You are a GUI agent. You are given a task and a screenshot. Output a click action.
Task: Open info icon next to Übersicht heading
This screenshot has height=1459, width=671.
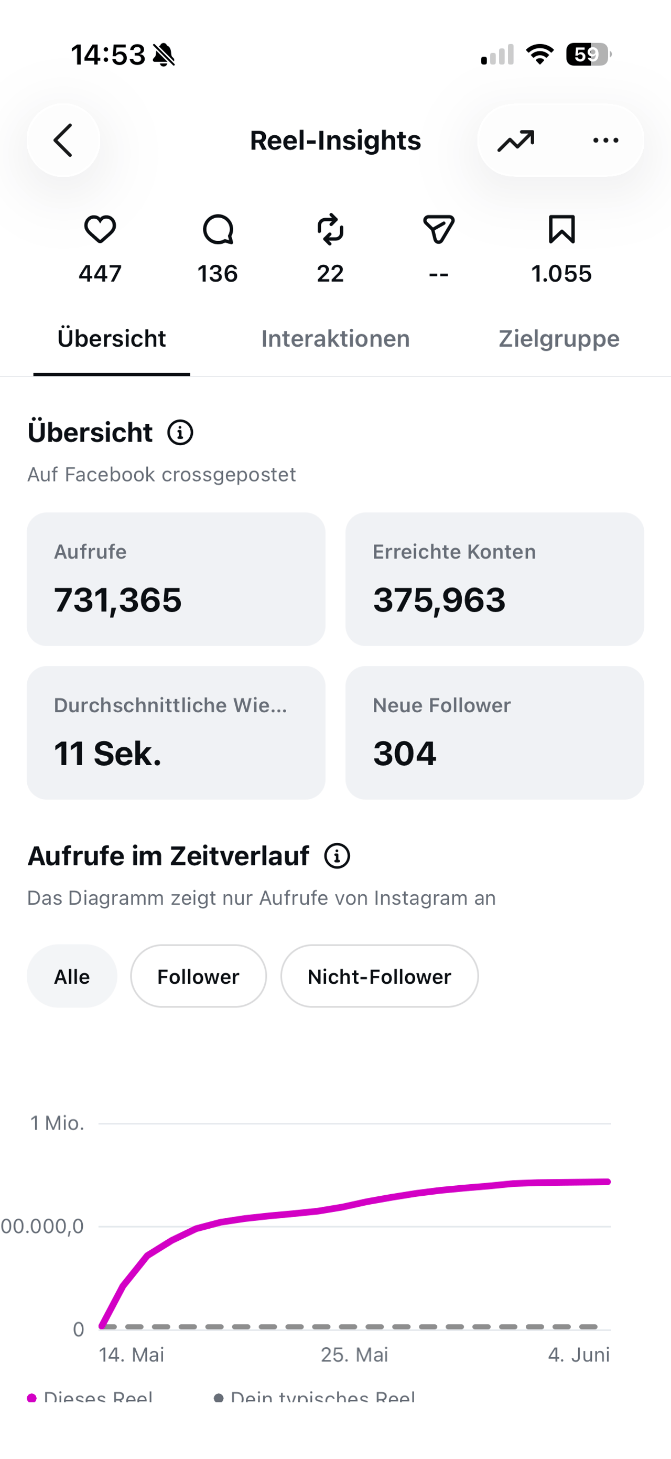(x=181, y=433)
